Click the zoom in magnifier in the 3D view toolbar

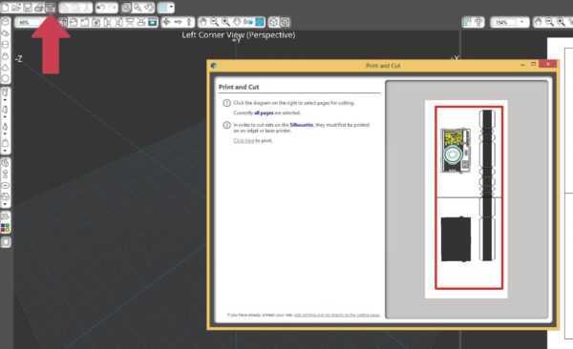pyautogui.click(x=225, y=22)
